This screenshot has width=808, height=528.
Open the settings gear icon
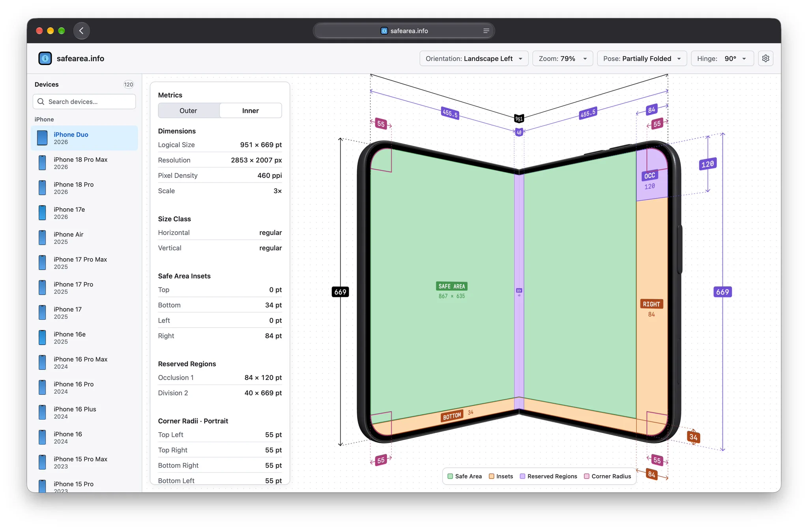(765, 58)
